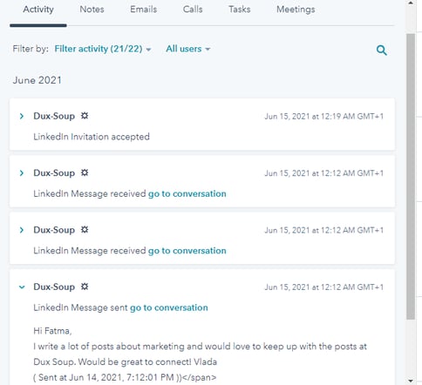
Task: Switch to the Meetings tab
Action: (296, 10)
